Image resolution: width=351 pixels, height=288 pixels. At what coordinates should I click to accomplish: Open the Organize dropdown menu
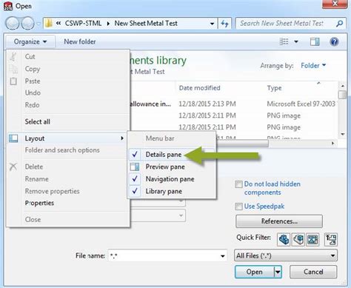pyautogui.click(x=30, y=41)
